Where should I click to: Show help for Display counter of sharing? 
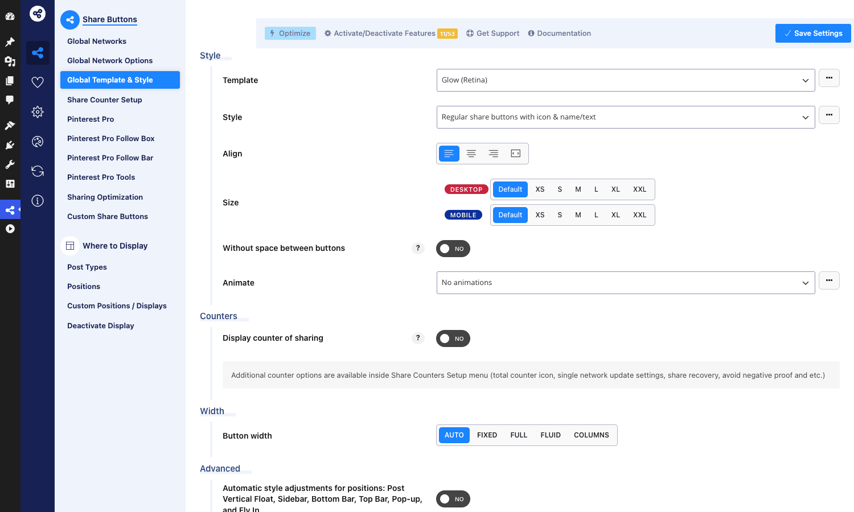tap(418, 338)
